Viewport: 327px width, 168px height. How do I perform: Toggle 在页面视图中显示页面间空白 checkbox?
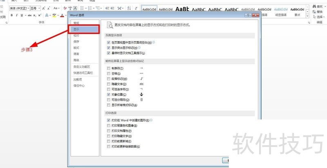[x=108, y=42]
